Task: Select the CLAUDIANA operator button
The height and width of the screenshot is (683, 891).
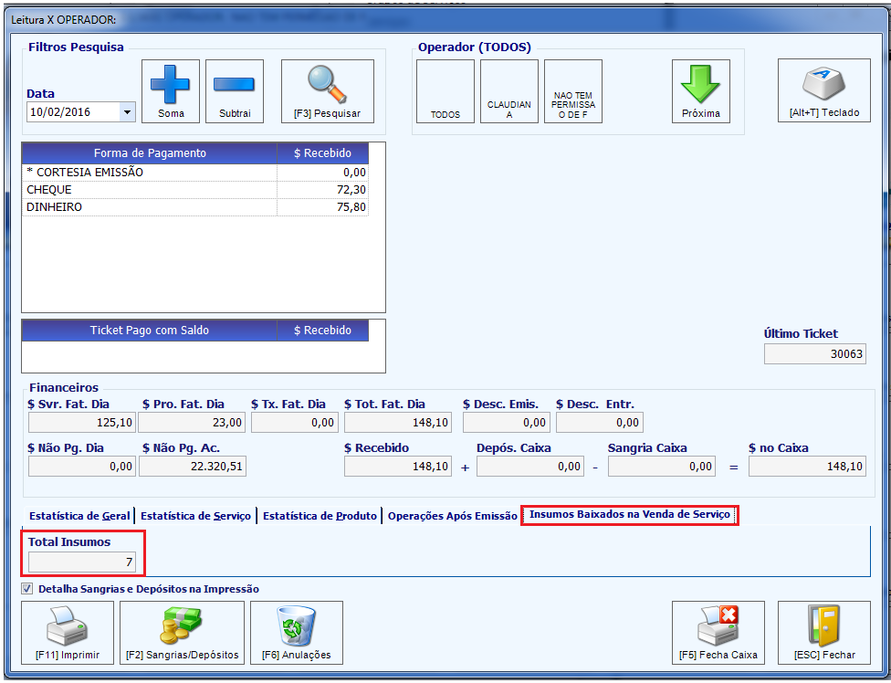Action: tap(509, 91)
